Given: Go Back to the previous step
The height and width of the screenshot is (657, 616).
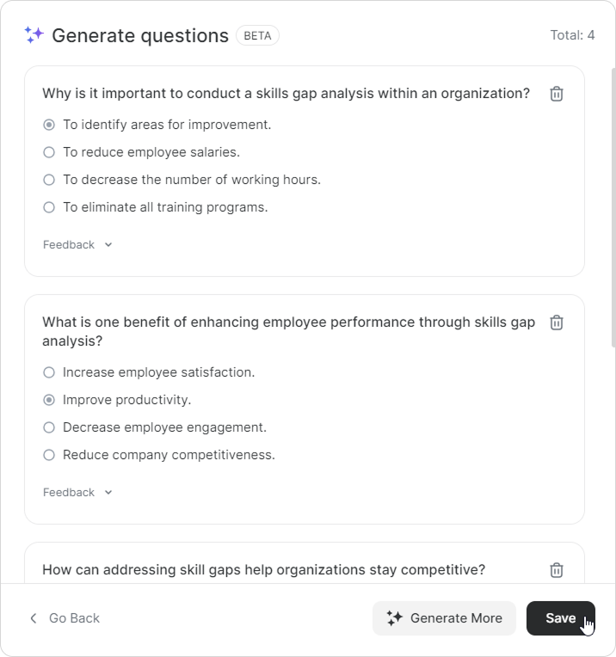Looking at the screenshot, I should pos(73,618).
